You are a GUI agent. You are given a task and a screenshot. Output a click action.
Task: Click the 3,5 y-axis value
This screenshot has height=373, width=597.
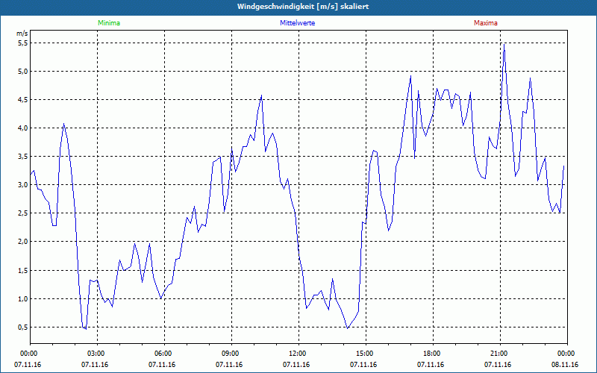point(23,157)
